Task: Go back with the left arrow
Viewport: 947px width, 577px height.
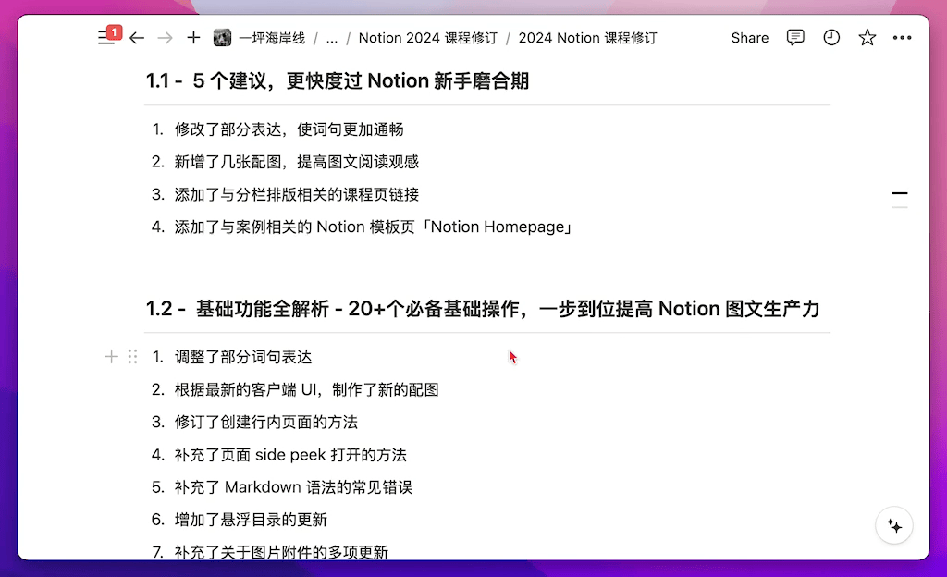Action: click(137, 38)
